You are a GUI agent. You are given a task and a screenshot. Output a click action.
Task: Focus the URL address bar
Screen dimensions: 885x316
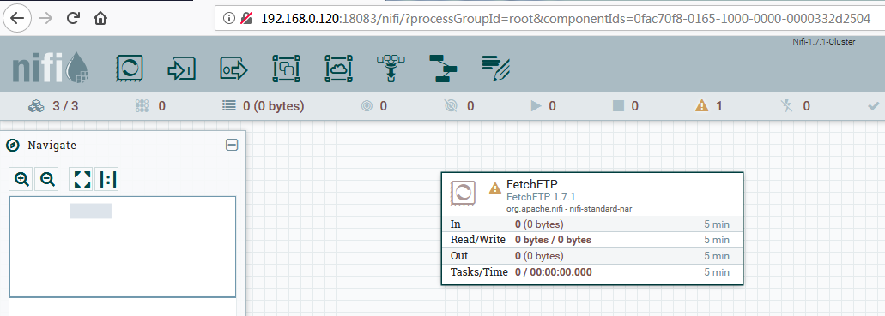[x=549, y=18]
